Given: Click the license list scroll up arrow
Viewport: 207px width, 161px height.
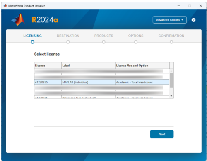Looking at the screenshot, I should pyautogui.click(x=171, y=71).
